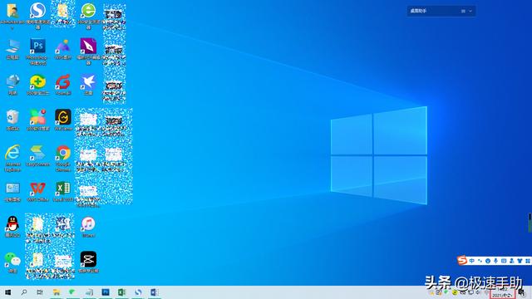The image size is (532, 299).
Task: Click the taskbar search magnifier
Action: [24, 292]
